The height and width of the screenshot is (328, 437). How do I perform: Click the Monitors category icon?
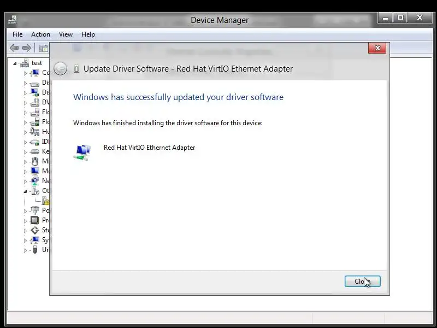point(35,171)
